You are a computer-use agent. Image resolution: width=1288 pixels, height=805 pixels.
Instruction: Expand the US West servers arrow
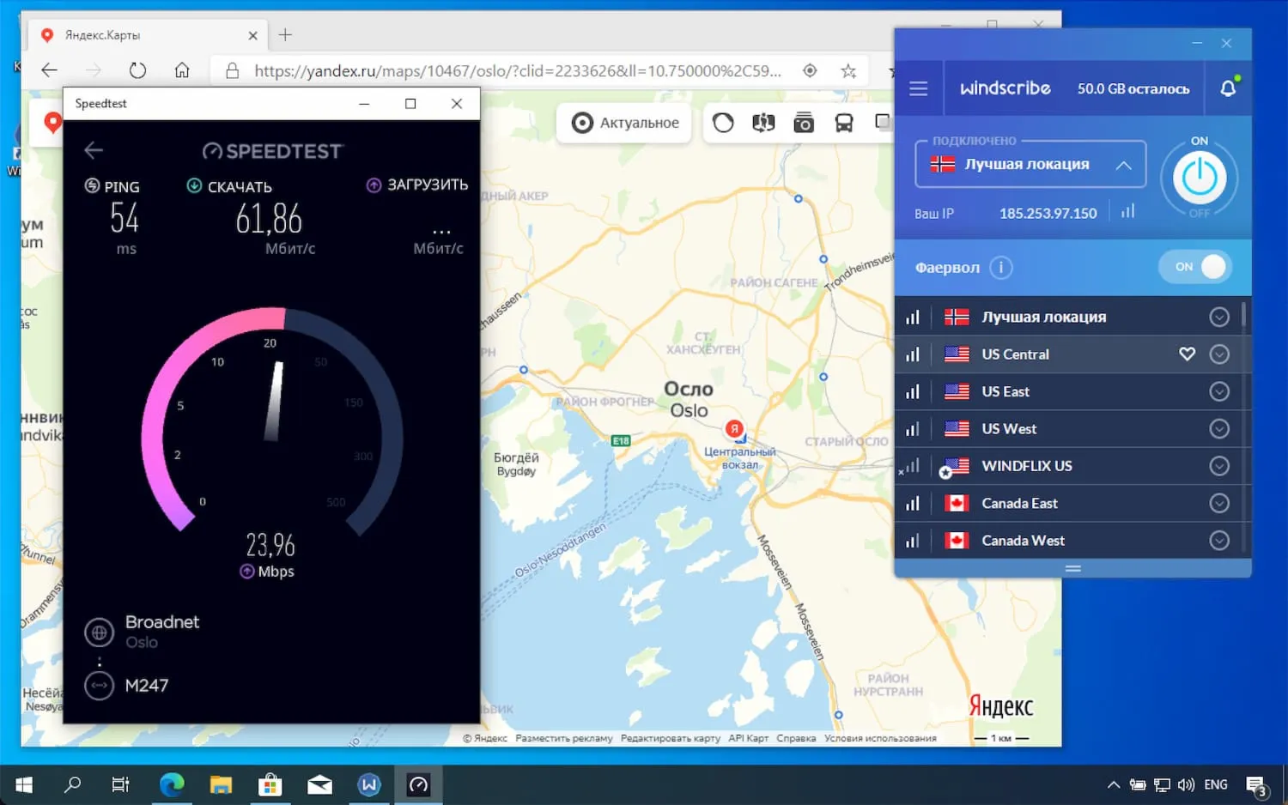1219,428
